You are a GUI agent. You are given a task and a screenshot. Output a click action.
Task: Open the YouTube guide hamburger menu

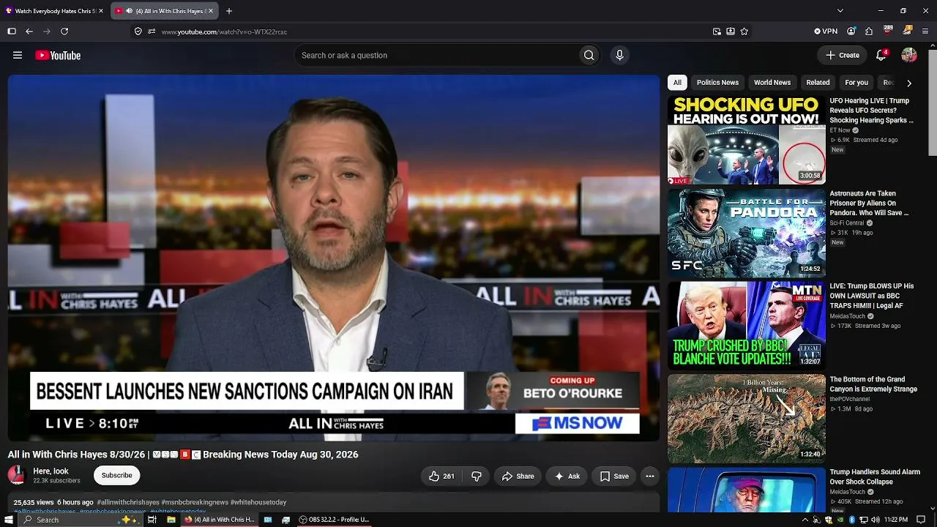tap(18, 55)
